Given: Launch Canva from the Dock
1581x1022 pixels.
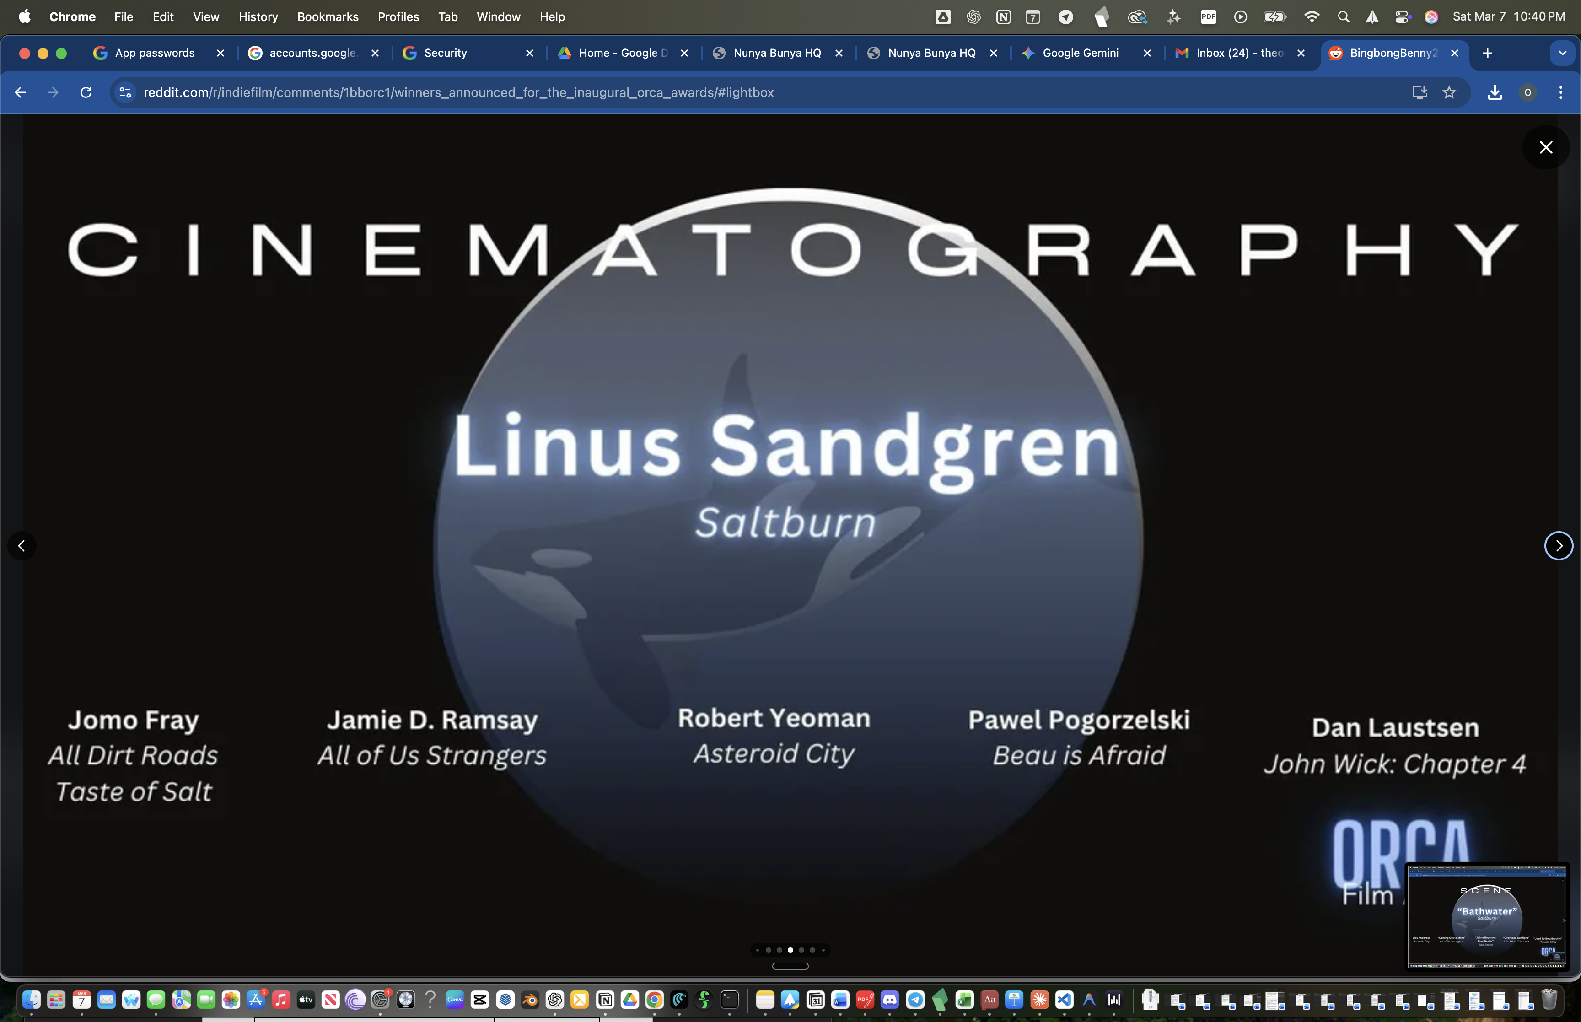Looking at the screenshot, I should 454,999.
